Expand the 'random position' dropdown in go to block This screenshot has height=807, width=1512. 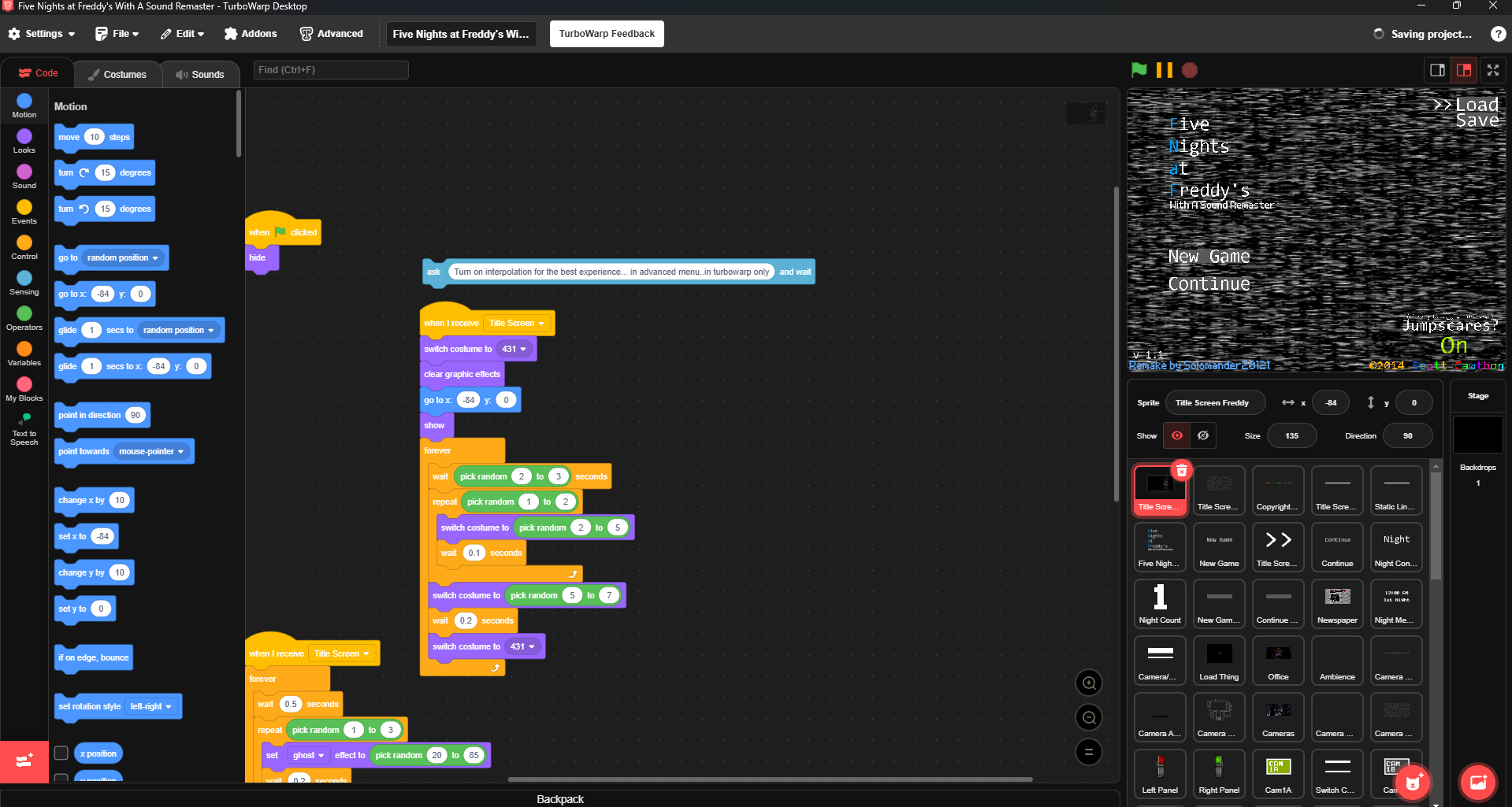(122, 257)
